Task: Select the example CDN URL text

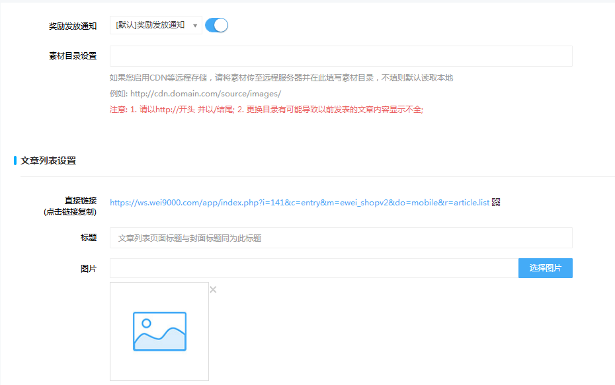Action: (x=206, y=94)
